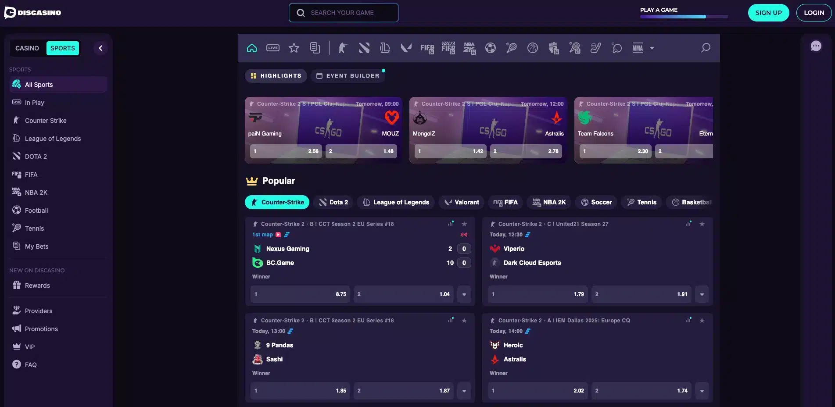
Task: Open the Event Builder tab
Action: click(348, 76)
